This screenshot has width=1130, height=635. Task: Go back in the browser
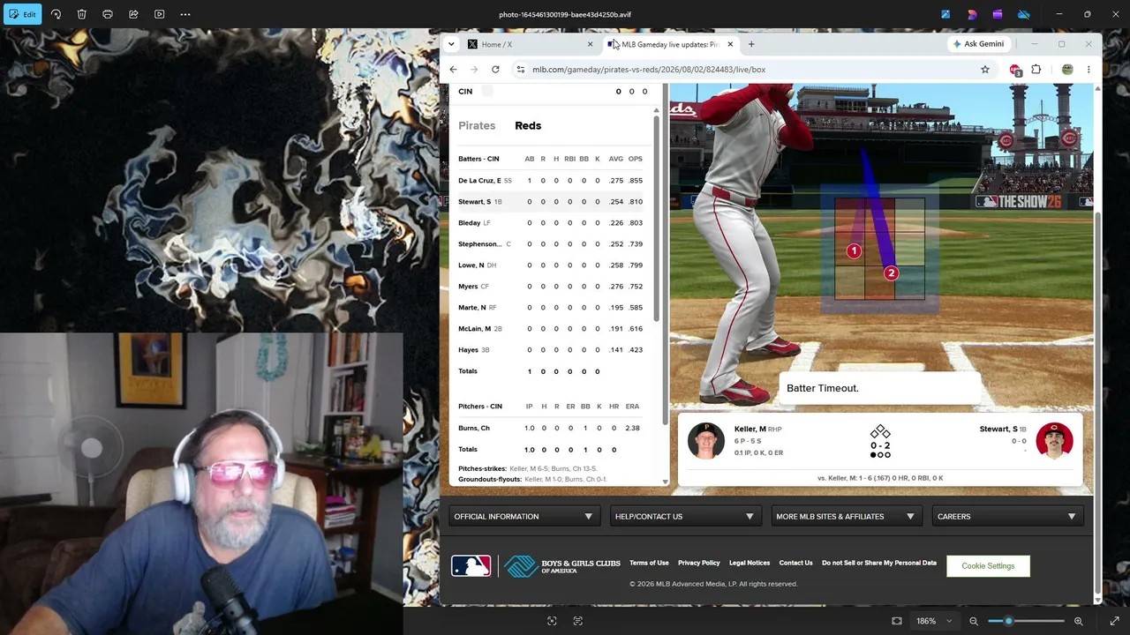tap(453, 70)
